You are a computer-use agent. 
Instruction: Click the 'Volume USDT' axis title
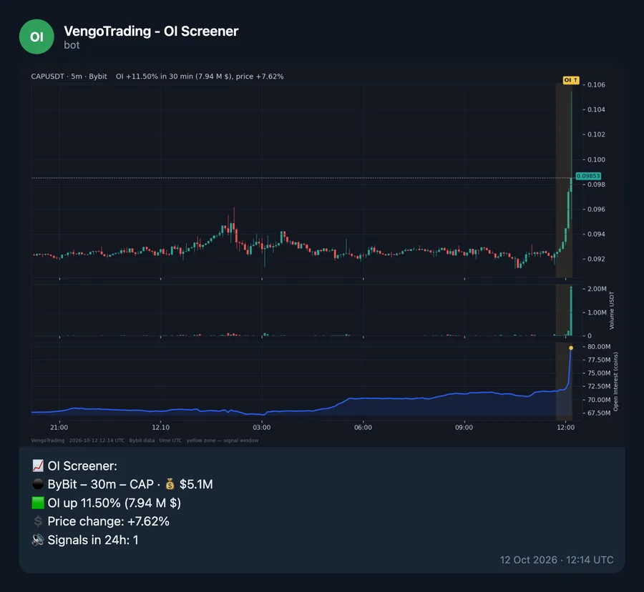(x=612, y=310)
